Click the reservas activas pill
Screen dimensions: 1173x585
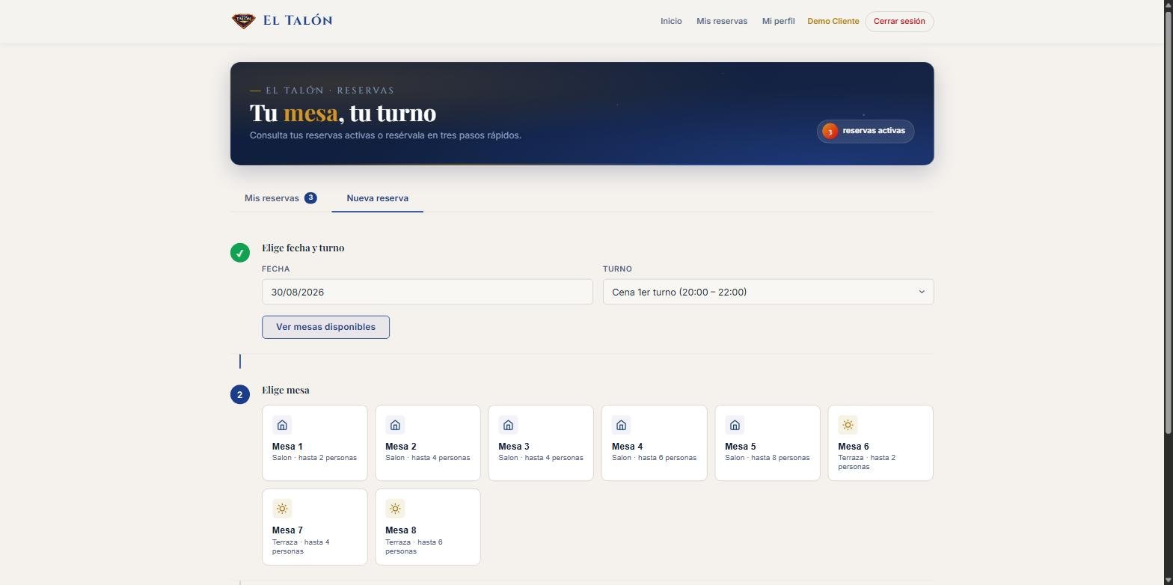pyautogui.click(x=866, y=131)
